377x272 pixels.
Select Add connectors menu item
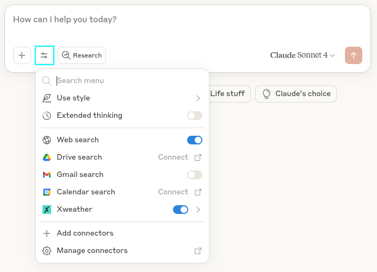(85, 233)
